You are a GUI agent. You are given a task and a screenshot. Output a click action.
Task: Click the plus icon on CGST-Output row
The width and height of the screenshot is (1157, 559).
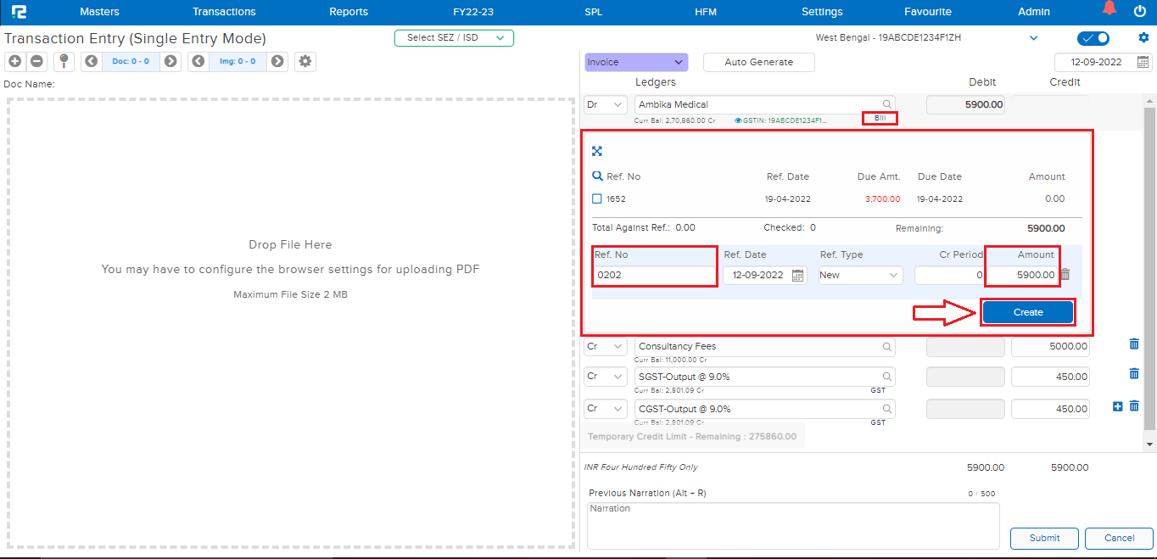(x=1117, y=407)
